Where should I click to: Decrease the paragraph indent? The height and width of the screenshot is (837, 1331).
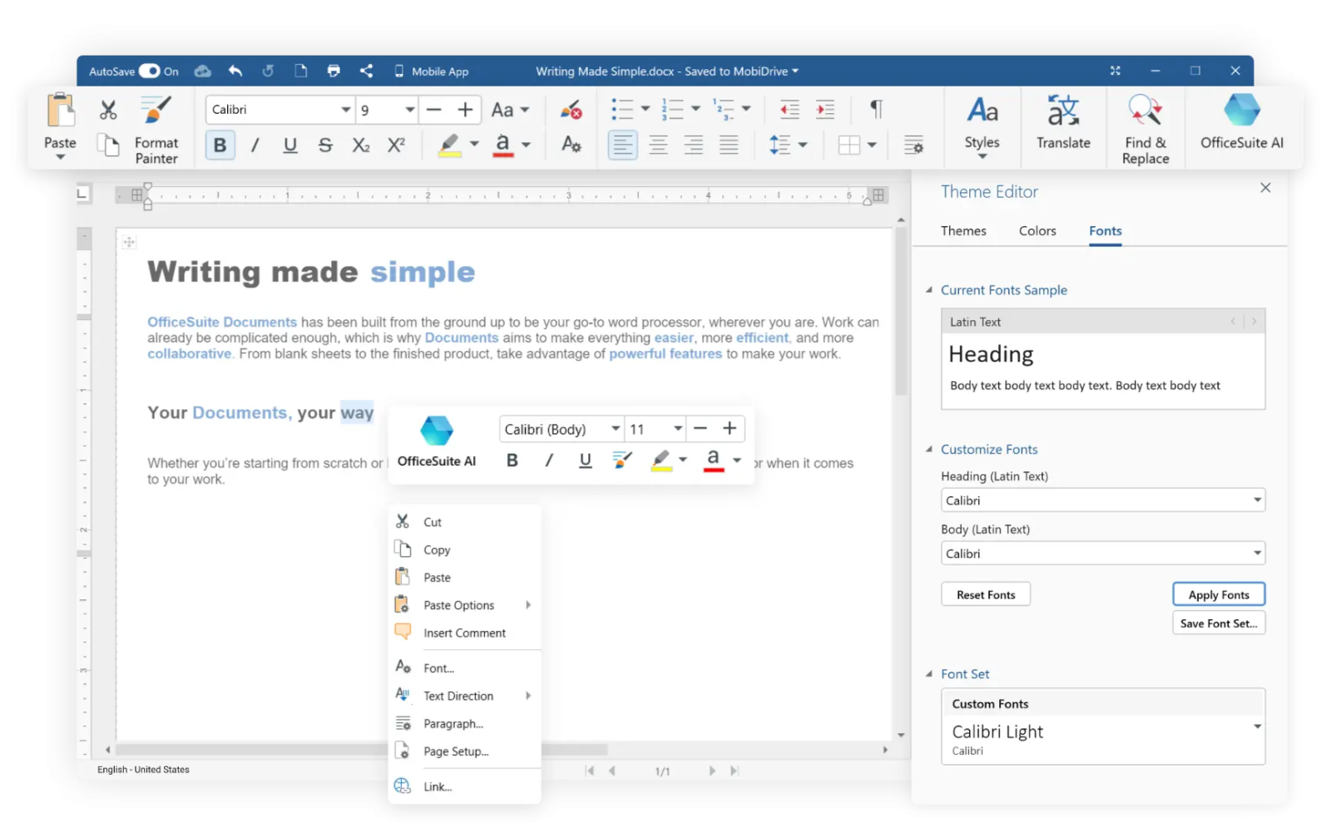(x=789, y=110)
